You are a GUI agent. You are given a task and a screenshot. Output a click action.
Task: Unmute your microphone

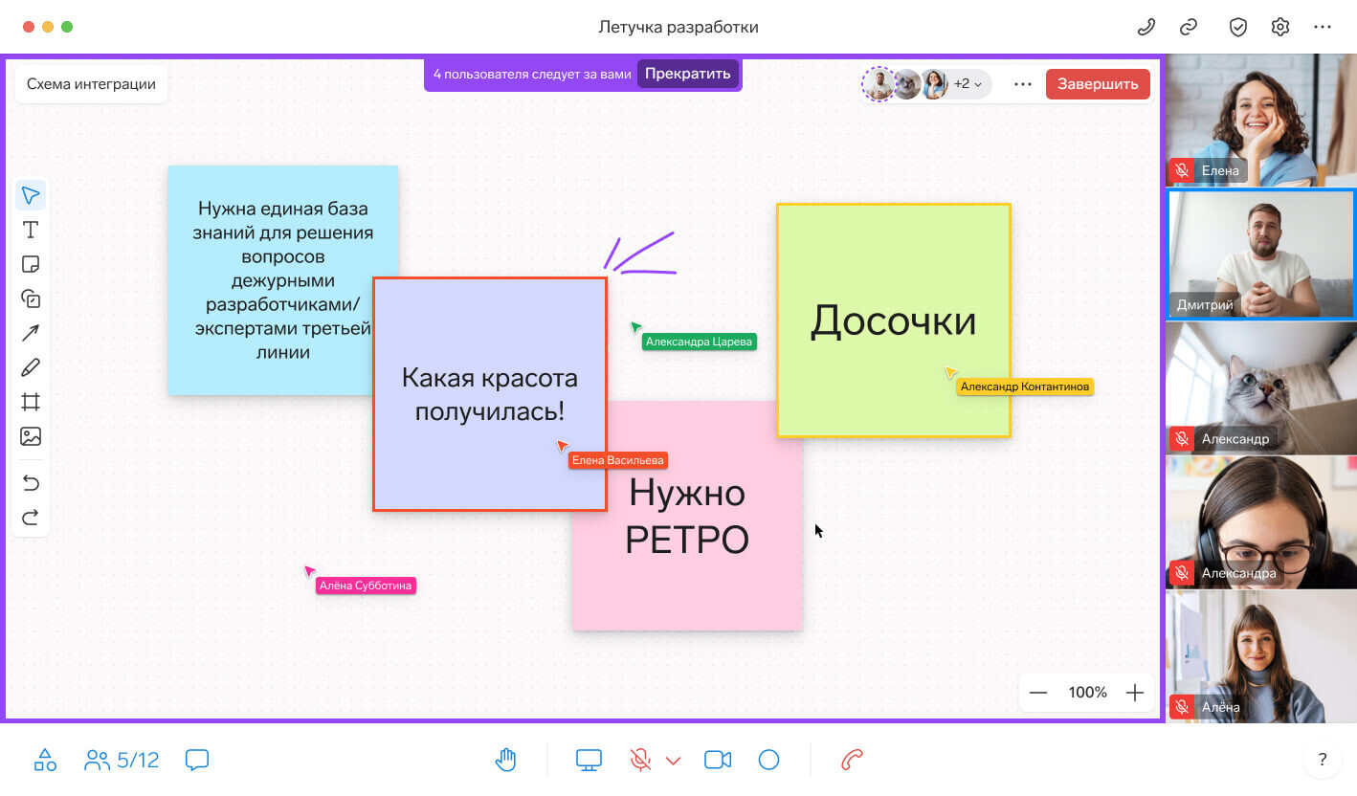pyautogui.click(x=640, y=760)
